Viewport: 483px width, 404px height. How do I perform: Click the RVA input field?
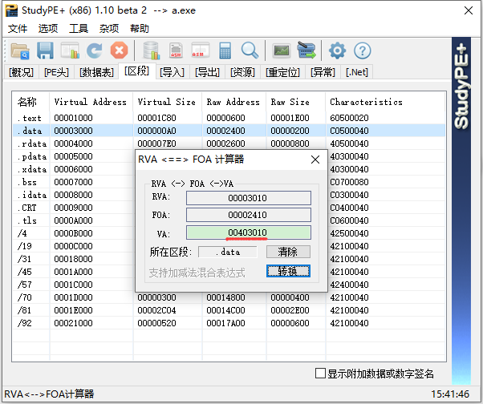point(248,198)
